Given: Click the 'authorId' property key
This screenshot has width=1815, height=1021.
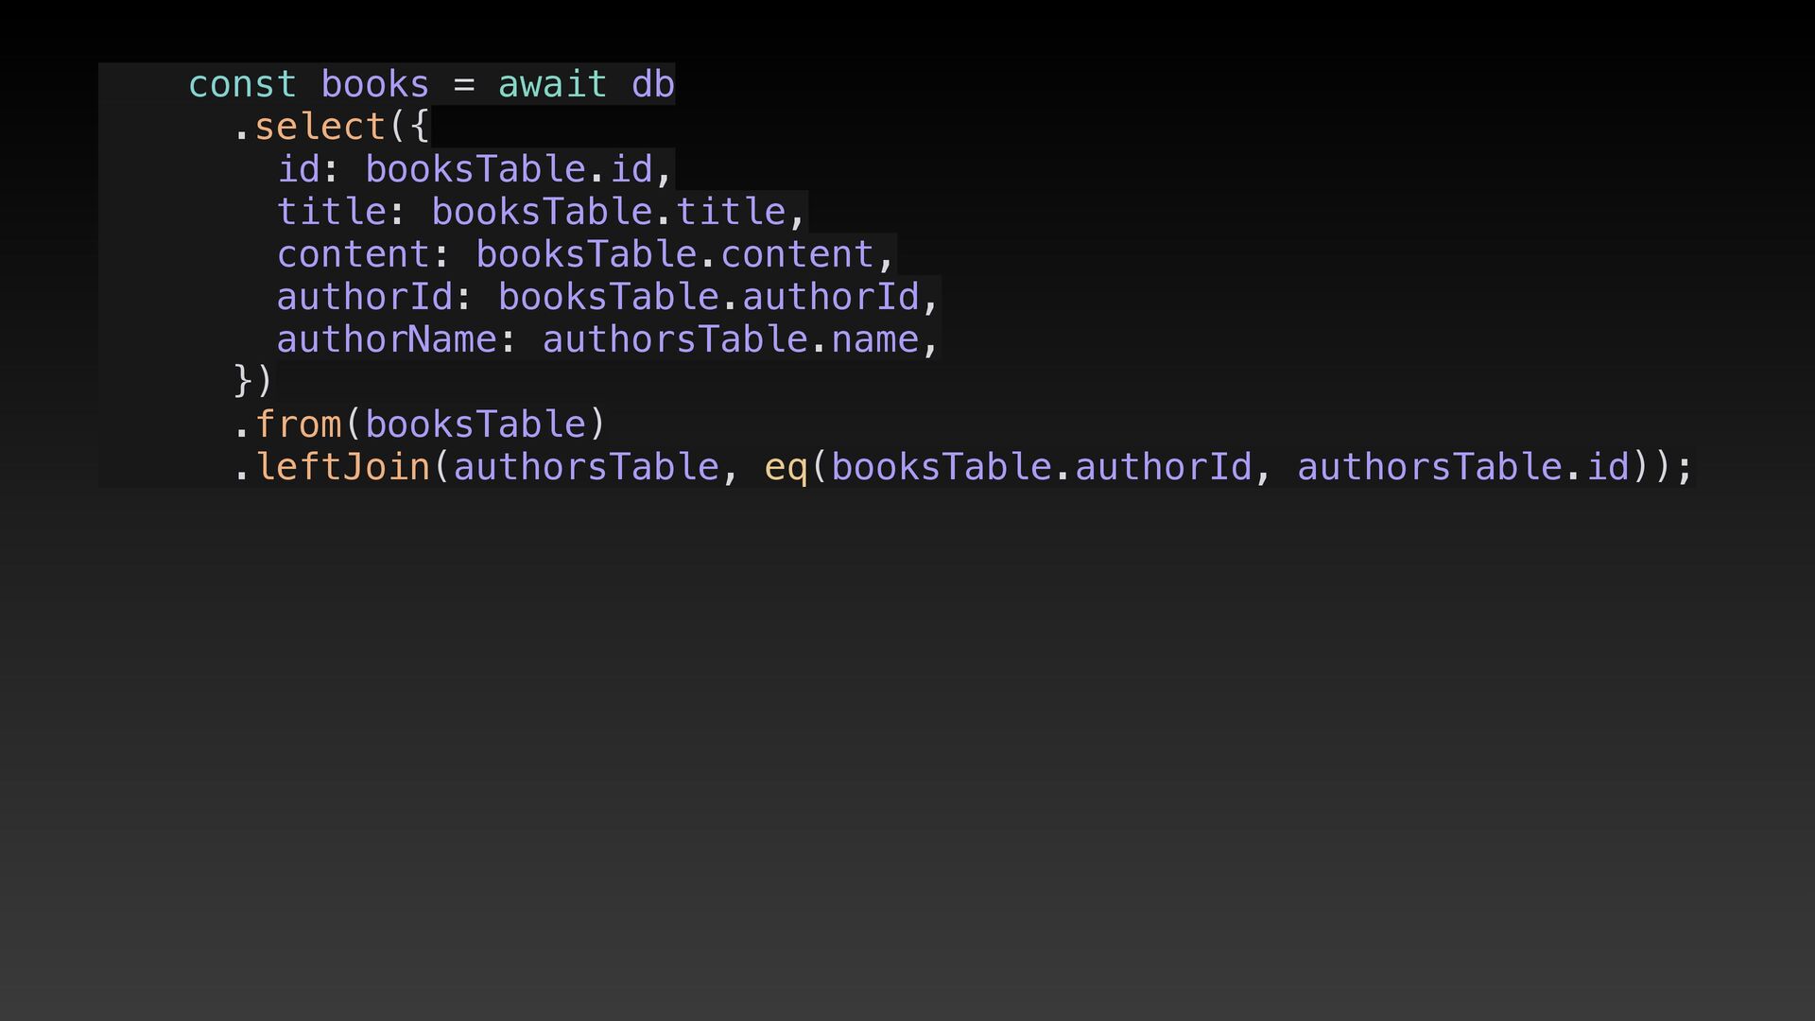Looking at the screenshot, I should click(364, 298).
